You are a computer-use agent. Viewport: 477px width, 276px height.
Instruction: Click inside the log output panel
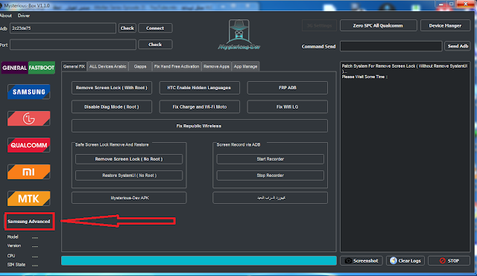[405, 157]
